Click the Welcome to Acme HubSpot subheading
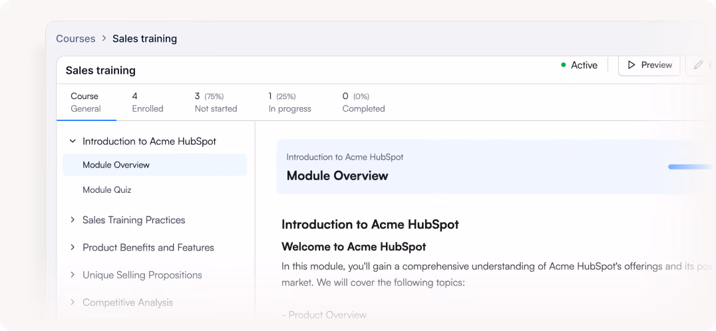 point(354,247)
